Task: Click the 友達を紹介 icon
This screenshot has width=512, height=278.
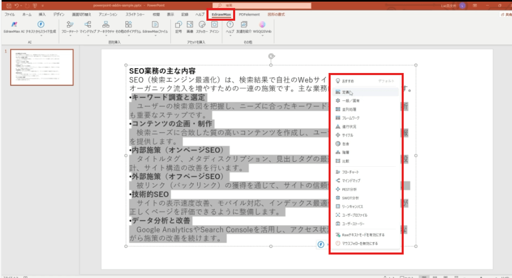Action: pos(244,24)
